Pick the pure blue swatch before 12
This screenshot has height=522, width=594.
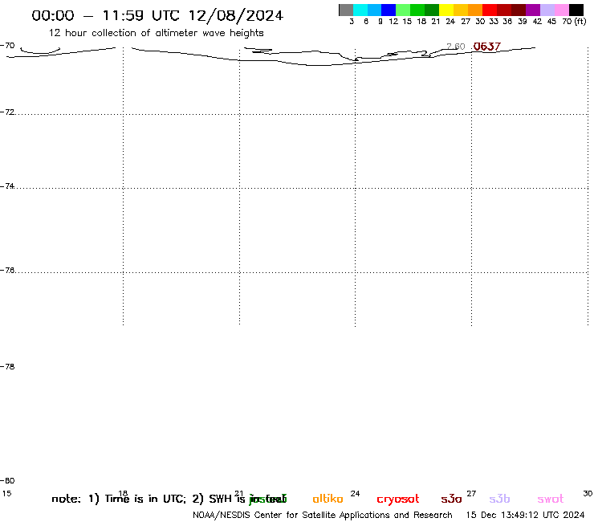(x=389, y=10)
